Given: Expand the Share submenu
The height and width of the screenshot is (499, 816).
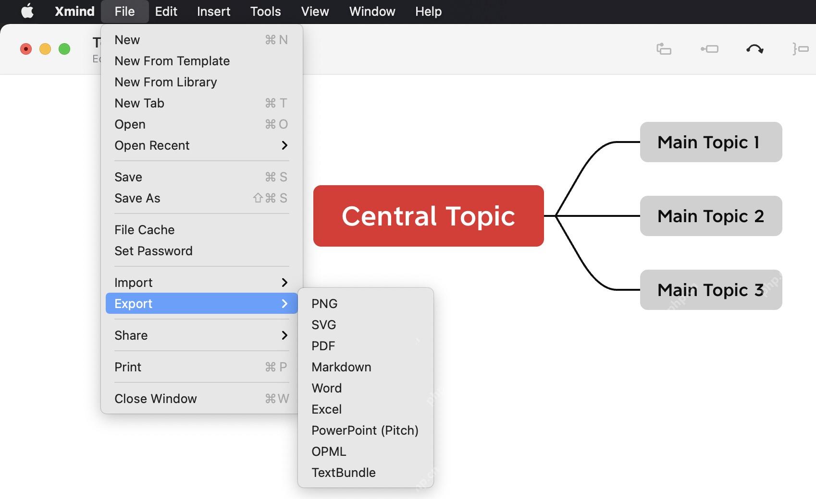Looking at the screenshot, I should pyautogui.click(x=202, y=335).
